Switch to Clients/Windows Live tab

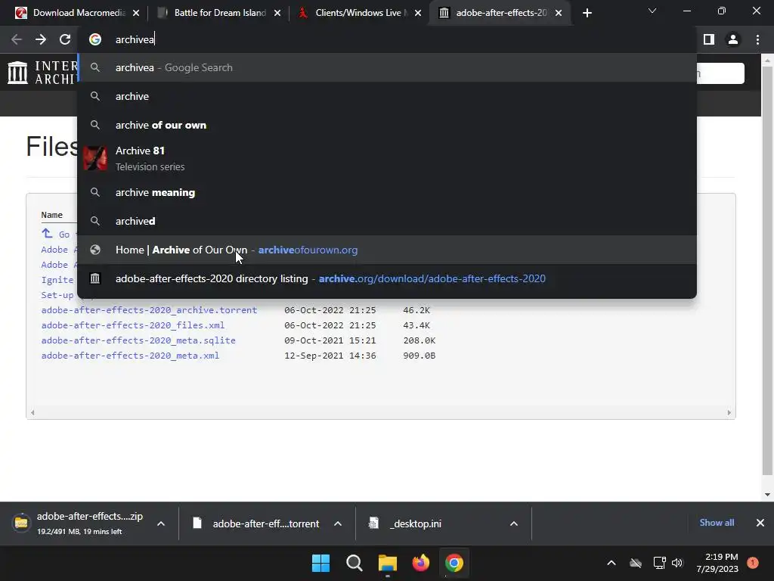tap(359, 13)
